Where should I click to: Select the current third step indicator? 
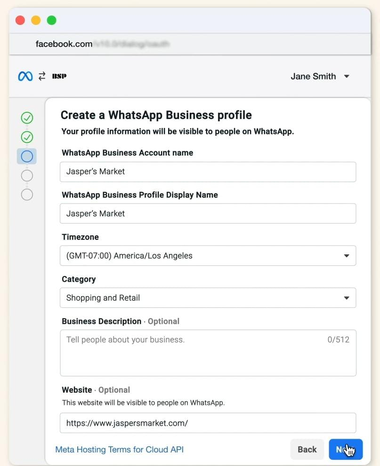(x=27, y=156)
